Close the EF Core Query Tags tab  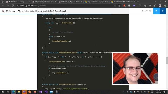pos(82,2)
